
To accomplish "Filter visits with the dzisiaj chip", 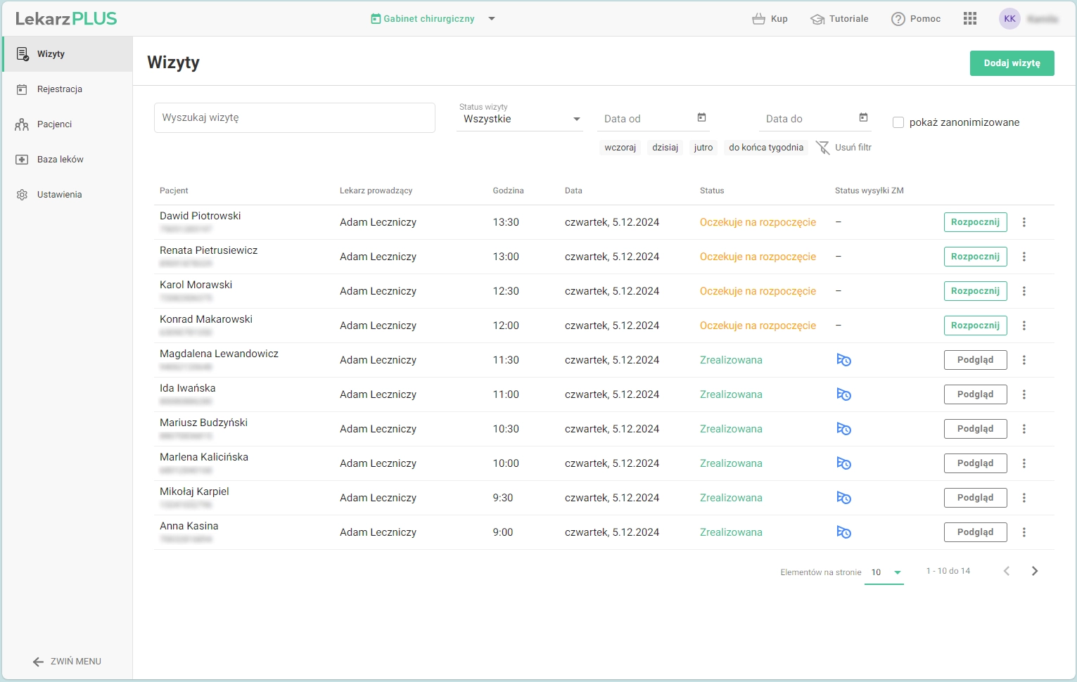I will click(664, 148).
